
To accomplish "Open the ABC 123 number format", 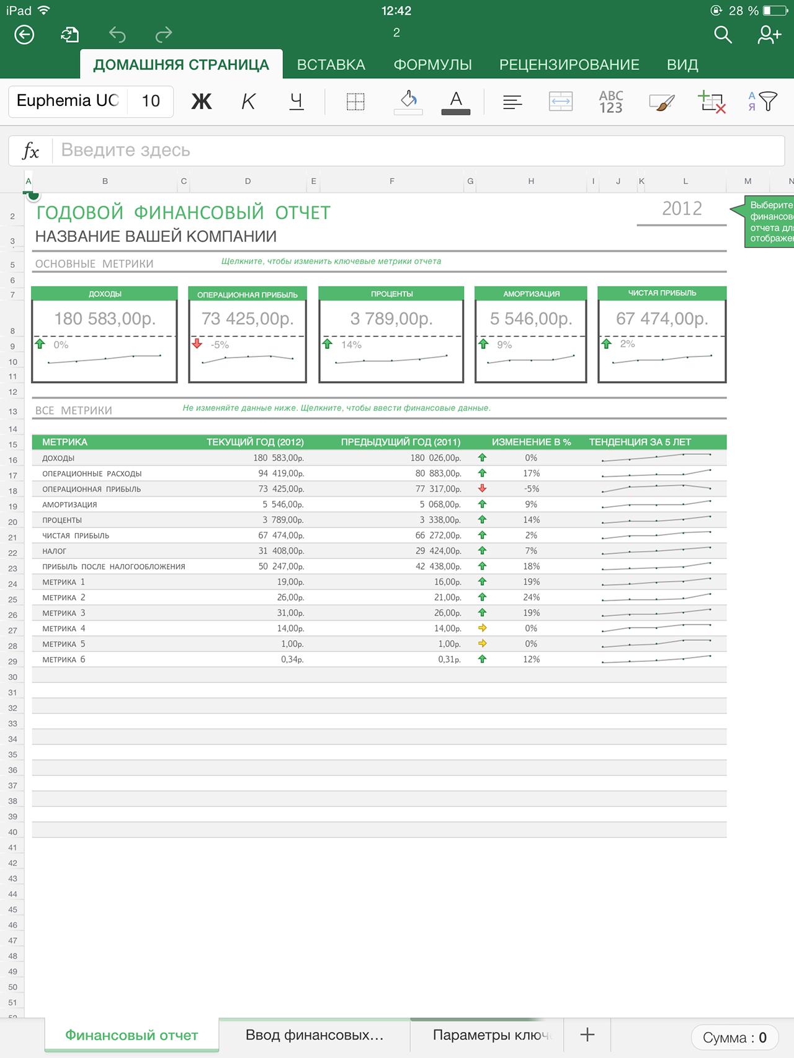I will click(611, 102).
